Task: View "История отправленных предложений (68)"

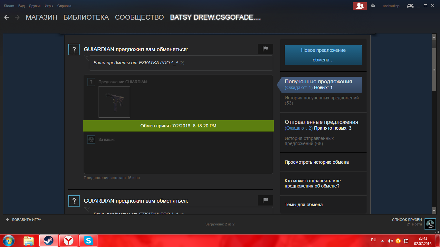Action: [309, 141]
